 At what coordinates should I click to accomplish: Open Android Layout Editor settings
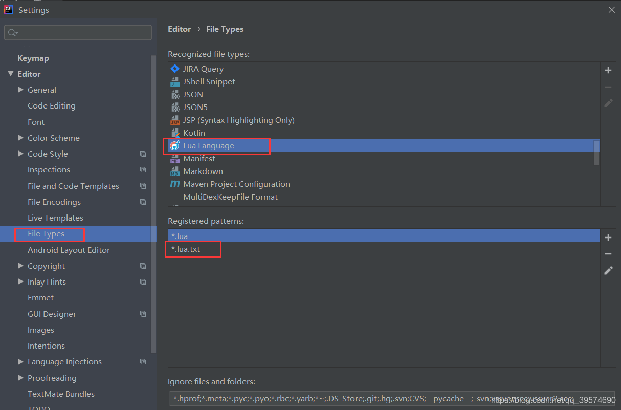pyautogui.click(x=69, y=250)
